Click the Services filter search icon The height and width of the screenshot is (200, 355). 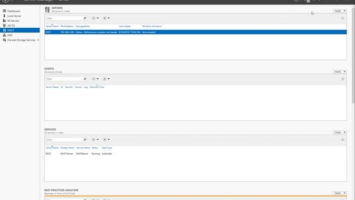[x=85, y=139]
